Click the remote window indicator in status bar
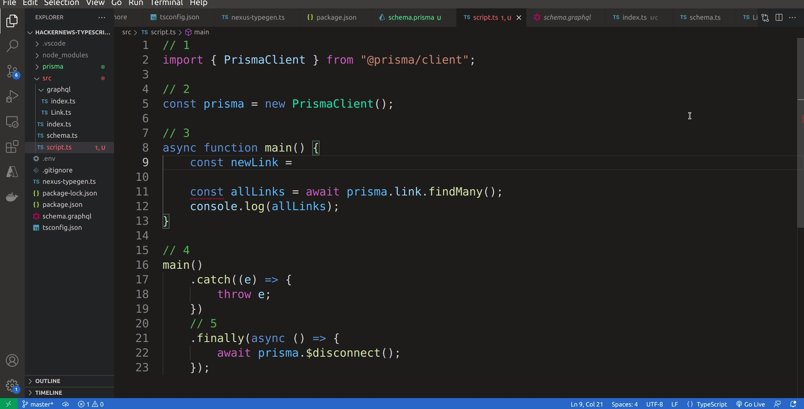Screen dimensions: 804x409 (x=8, y=404)
